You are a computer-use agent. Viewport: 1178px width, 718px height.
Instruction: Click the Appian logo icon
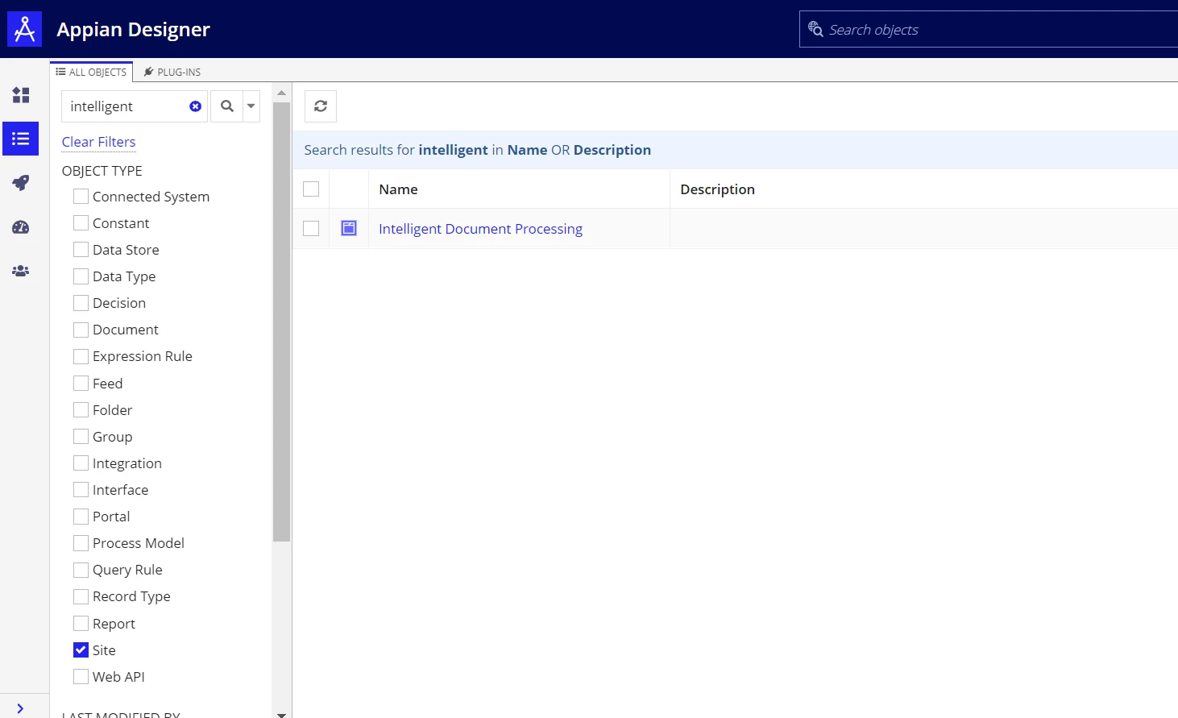[24, 29]
